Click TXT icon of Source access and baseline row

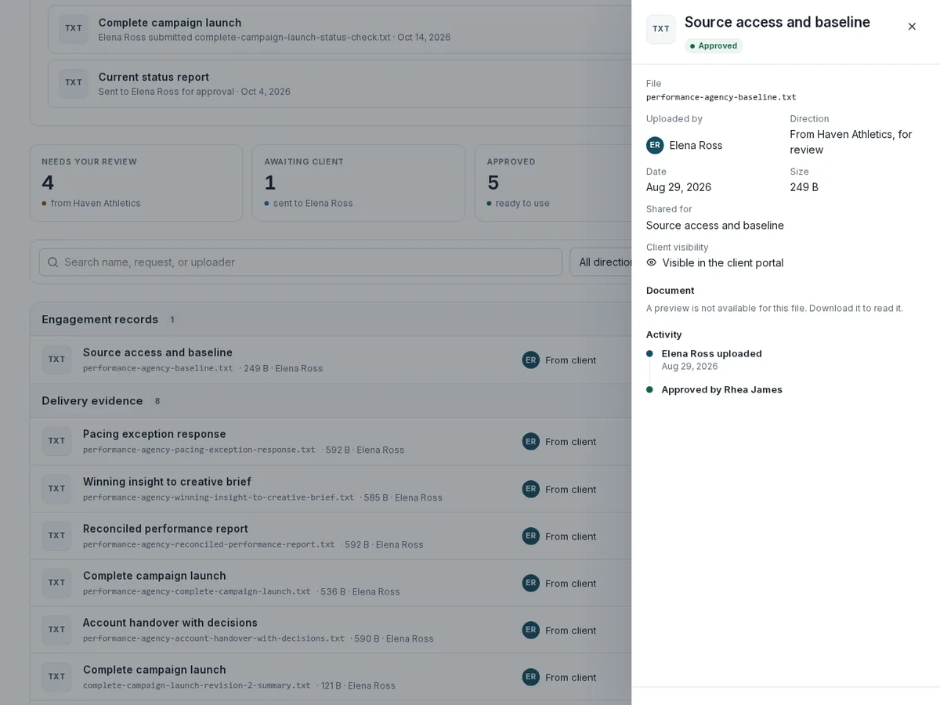(57, 360)
